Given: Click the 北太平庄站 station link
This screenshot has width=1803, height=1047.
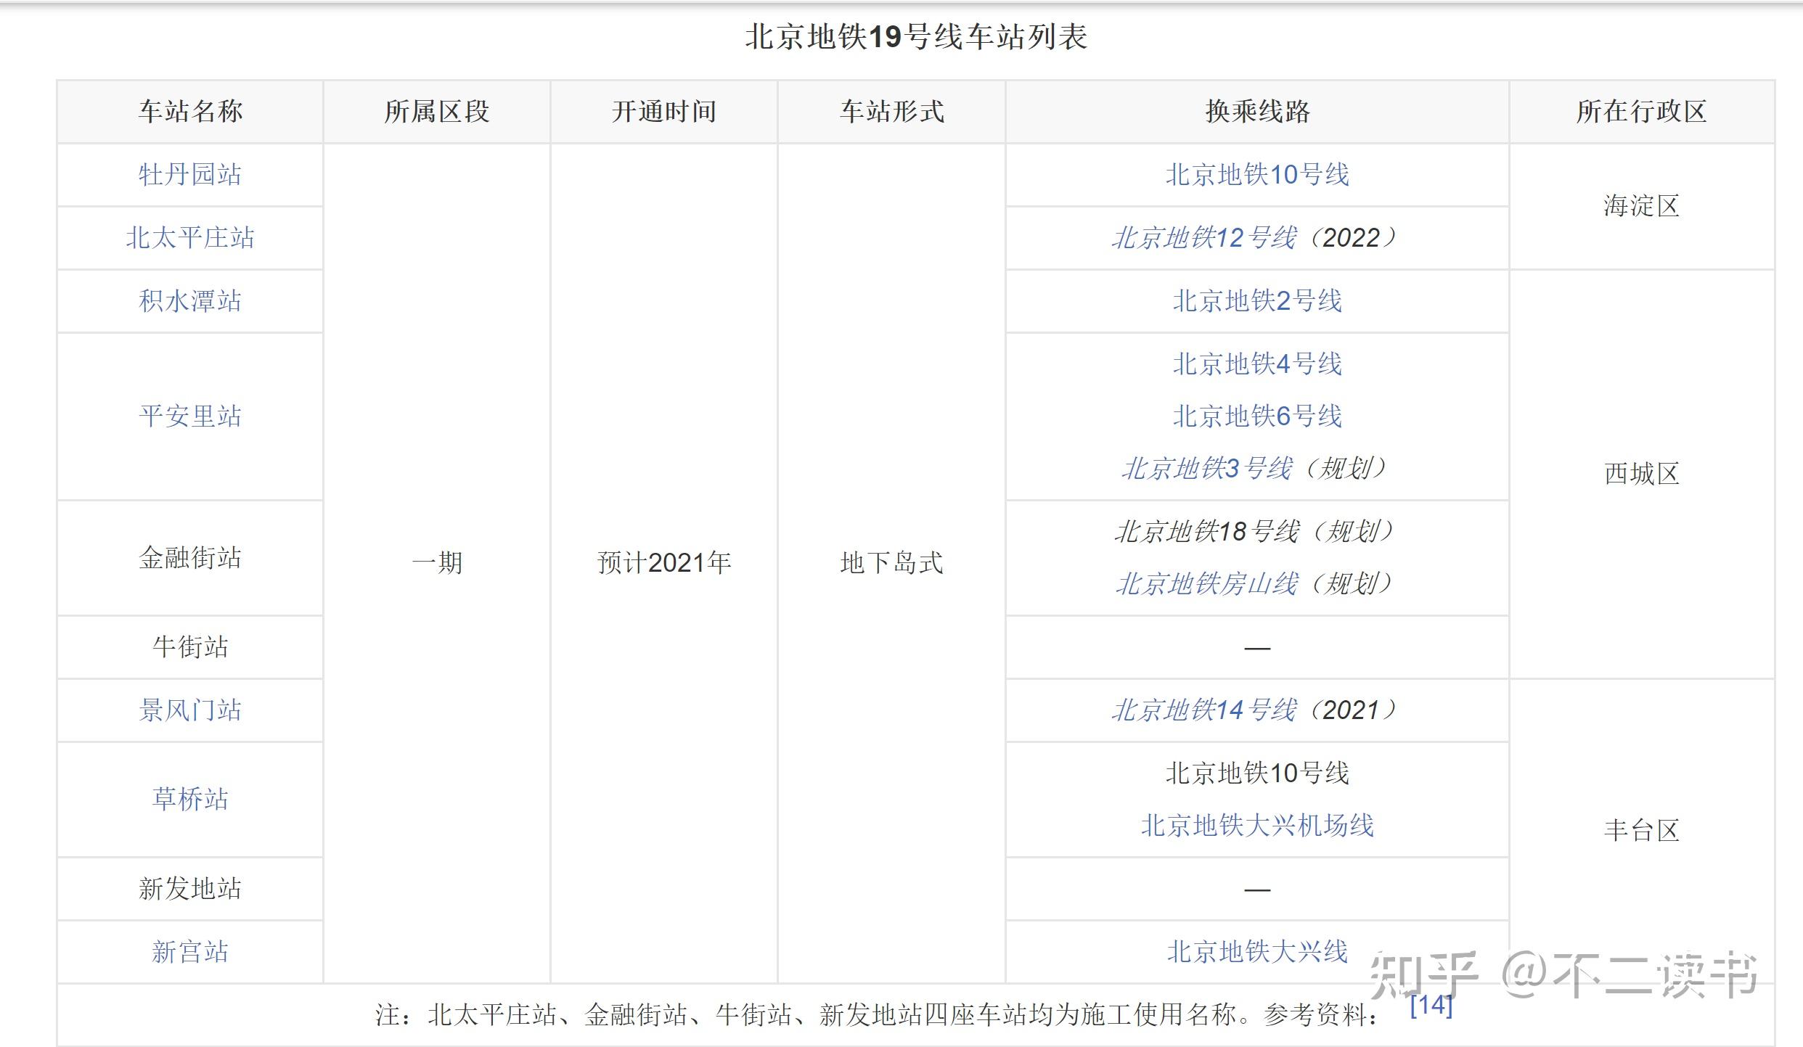Looking at the screenshot, I should pyautogui.click(x=189, y=238).
